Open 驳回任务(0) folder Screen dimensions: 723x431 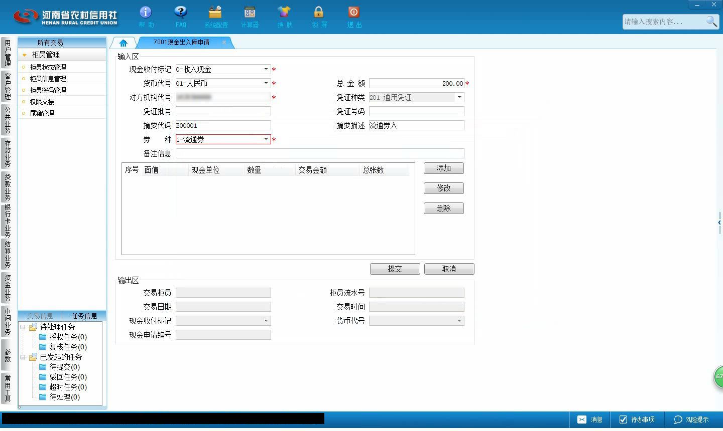pos(63,377)
